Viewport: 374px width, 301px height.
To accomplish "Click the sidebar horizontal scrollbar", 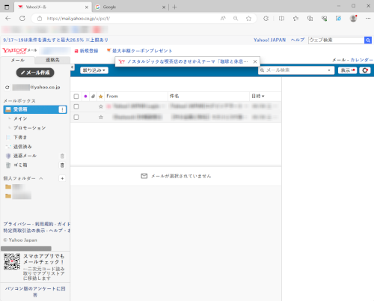I will tap(26, 249).
